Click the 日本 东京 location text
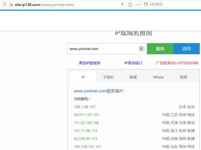The height and width of the screenshot is (150, 201). point(187,107)
